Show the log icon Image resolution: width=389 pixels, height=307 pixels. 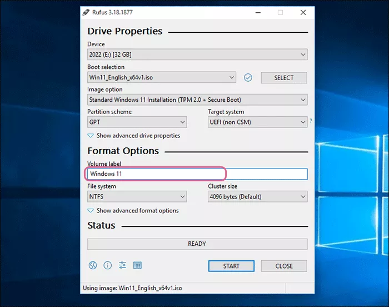[x=137, y=265]
